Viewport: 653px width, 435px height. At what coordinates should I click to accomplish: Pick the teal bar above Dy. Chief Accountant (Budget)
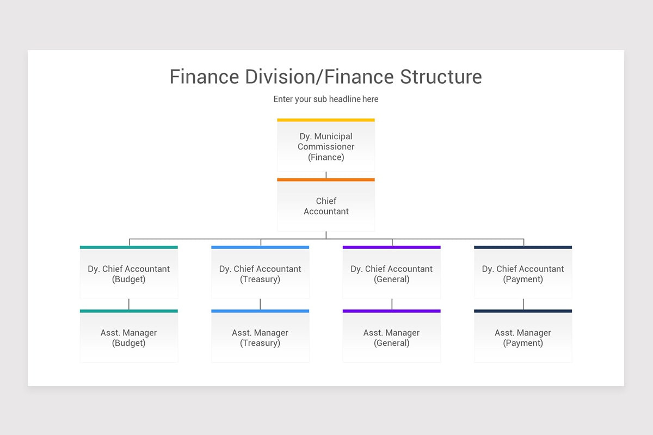(x=129, y=247)
